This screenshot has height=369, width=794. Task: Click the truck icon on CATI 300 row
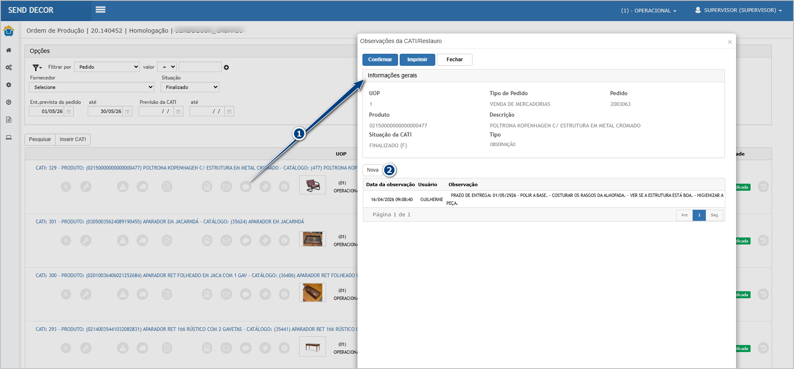(142, 295)
